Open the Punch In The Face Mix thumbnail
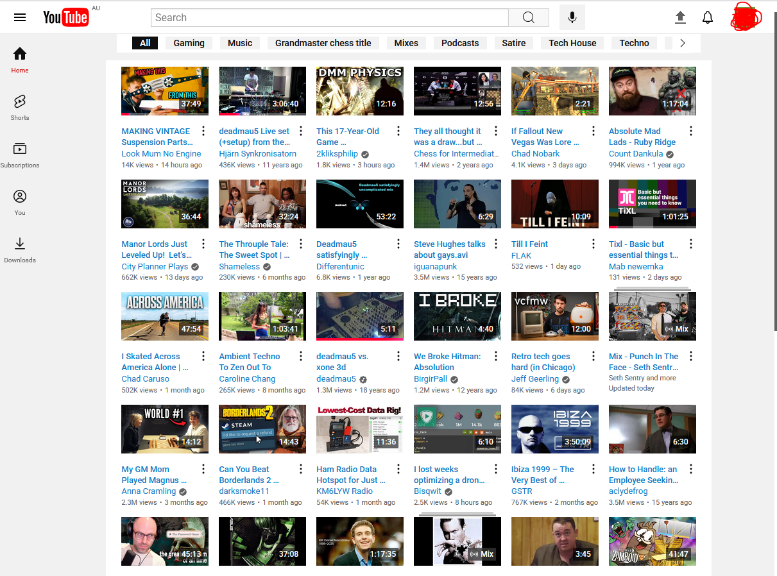Screen dimensions: 777x576 click(653, 316)
